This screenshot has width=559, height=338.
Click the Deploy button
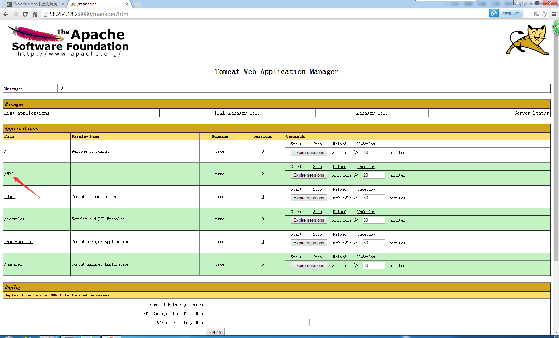pyautogui.click(x=215, y=332)
